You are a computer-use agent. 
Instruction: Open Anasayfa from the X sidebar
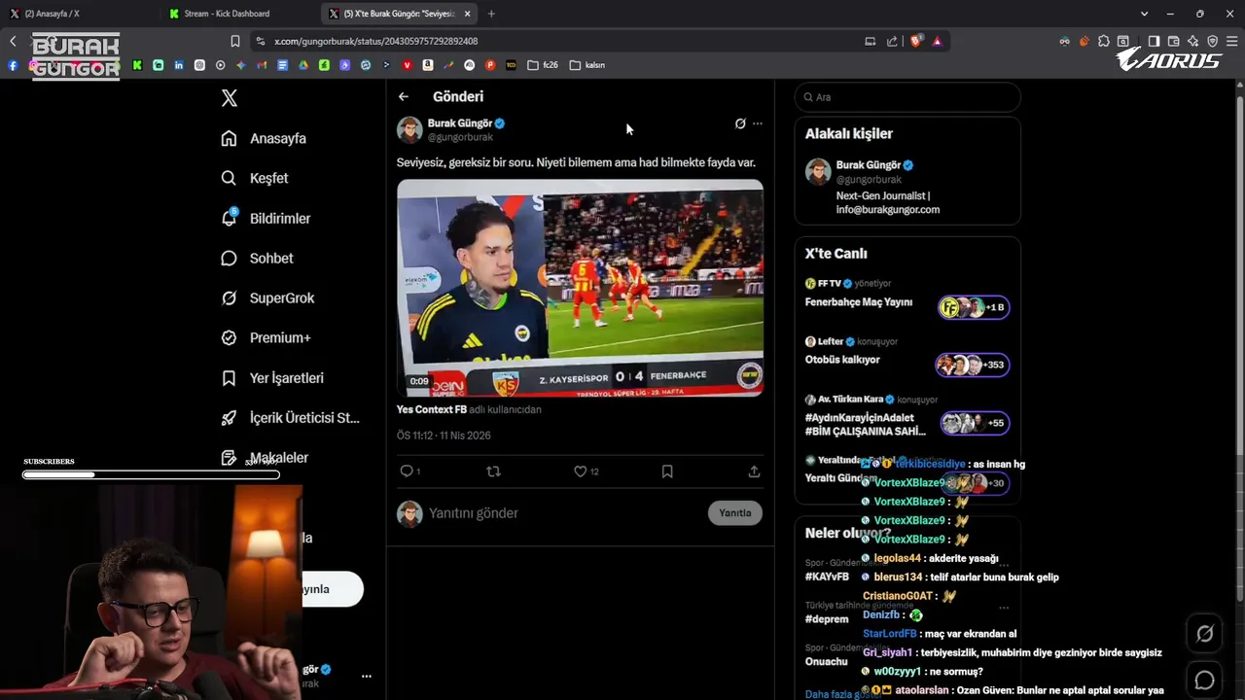click(x=264, y=138)
